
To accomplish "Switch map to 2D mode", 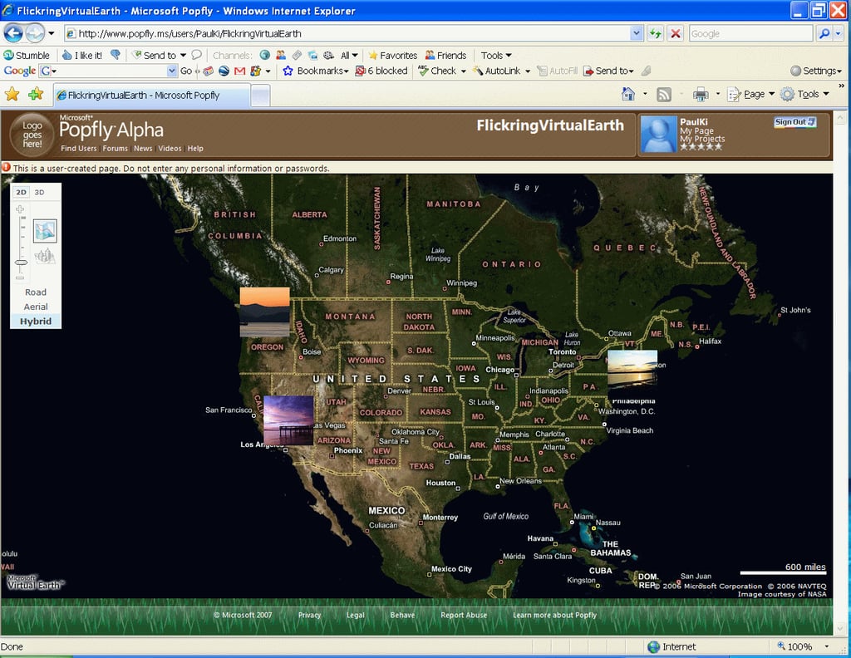I will pyautogui.click(x=21, y=192).
